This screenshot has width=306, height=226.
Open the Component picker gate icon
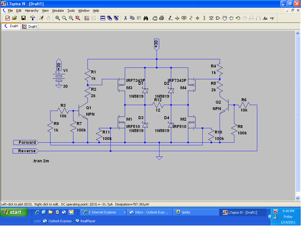(218, 18)
